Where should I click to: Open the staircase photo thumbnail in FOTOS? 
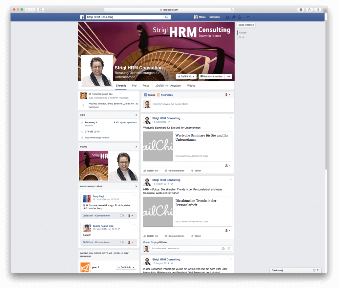pos(94,166)
